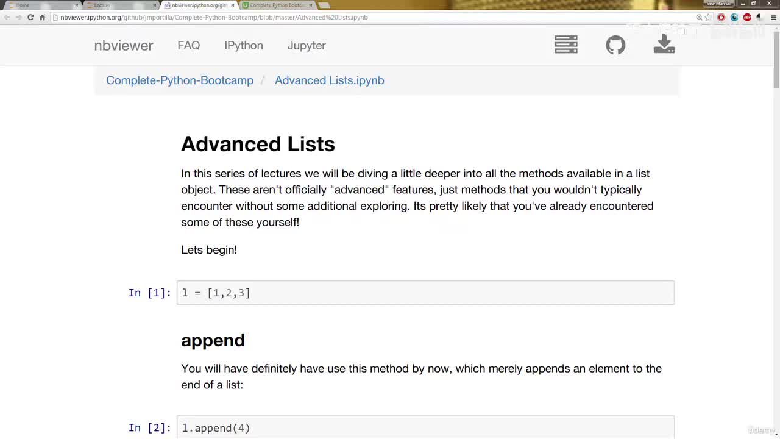Open the IPython navigation link
This screenshot has width=780, height=439.
click(x=244, y=45)
